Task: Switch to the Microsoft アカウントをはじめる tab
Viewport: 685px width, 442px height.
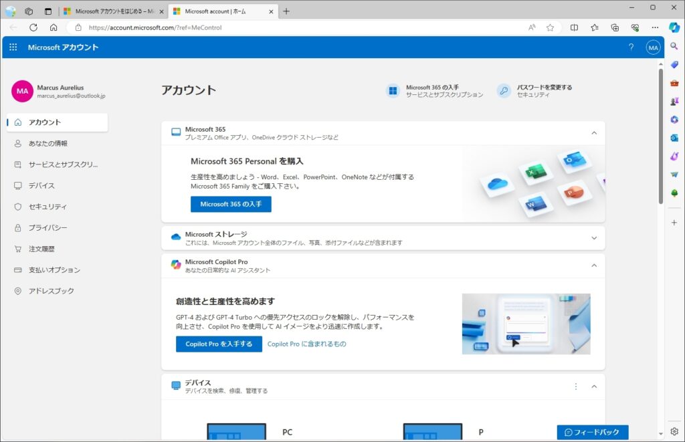Action: click(111, 11)
